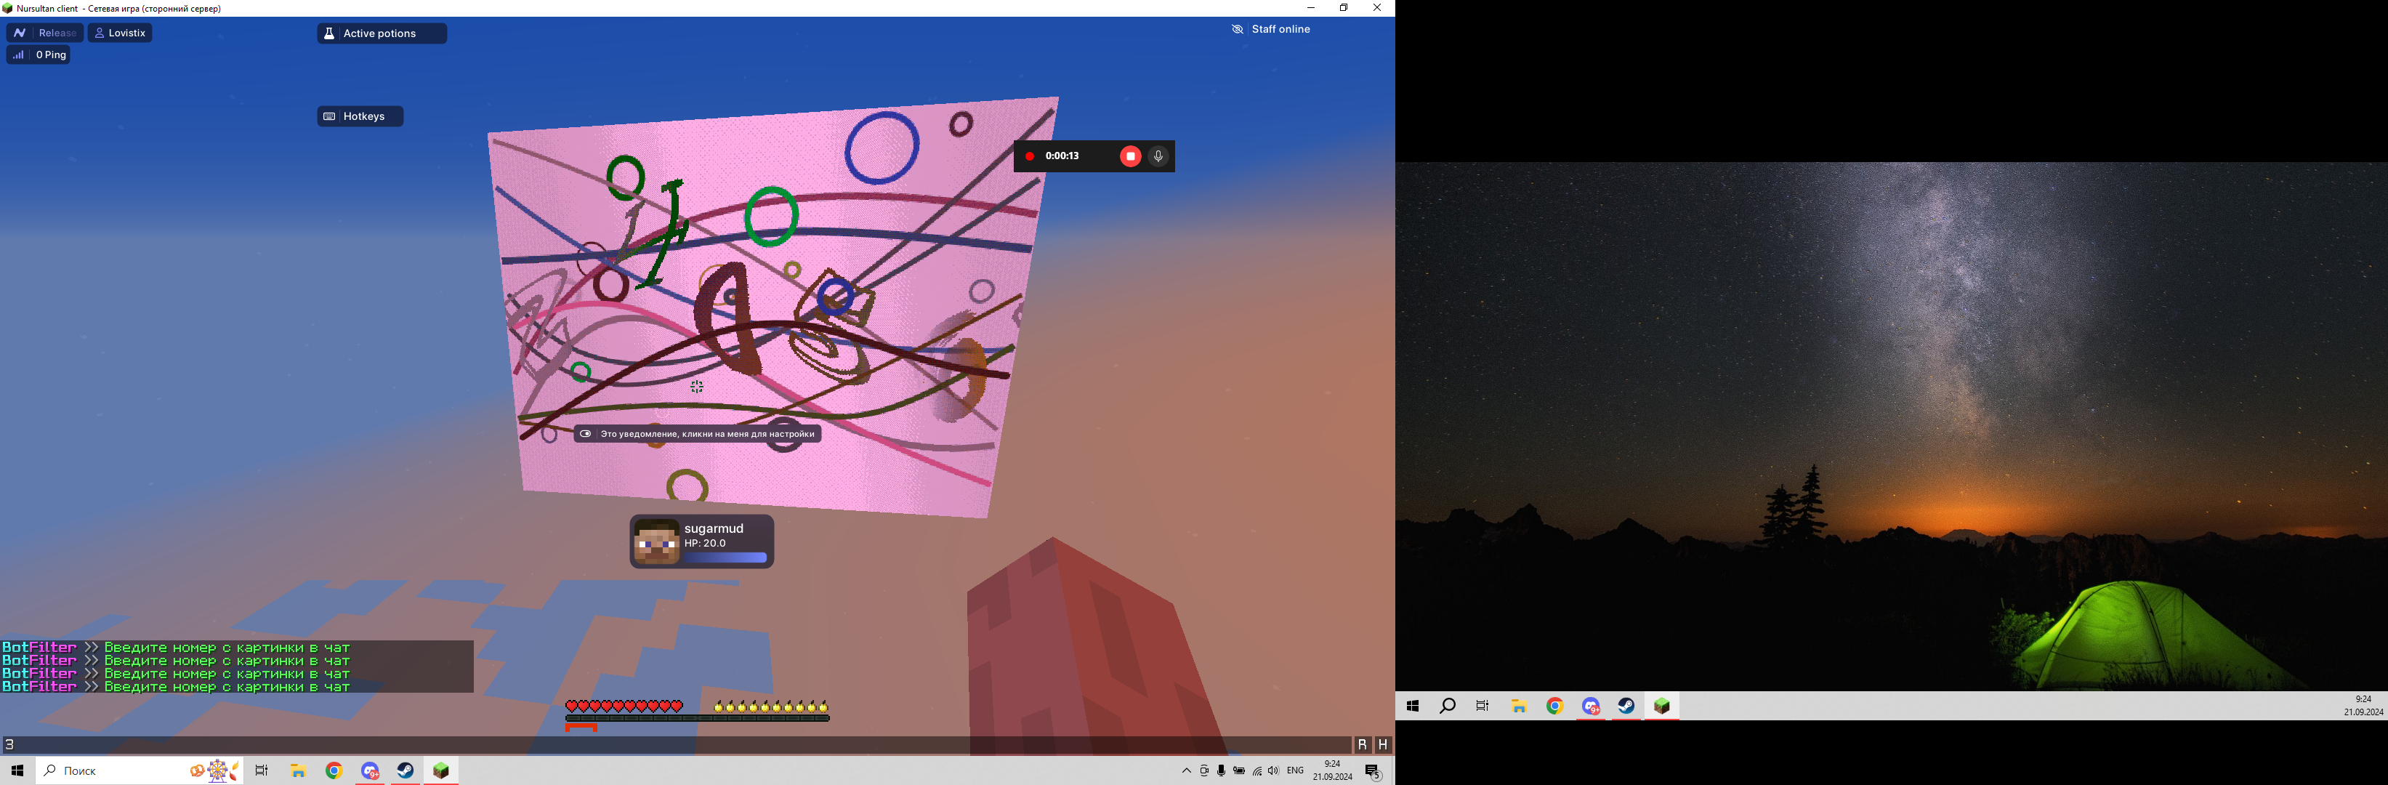Open the volume control in tray
The height and width of the screenshot is (785, 2388).
[x=1272, y=771]
